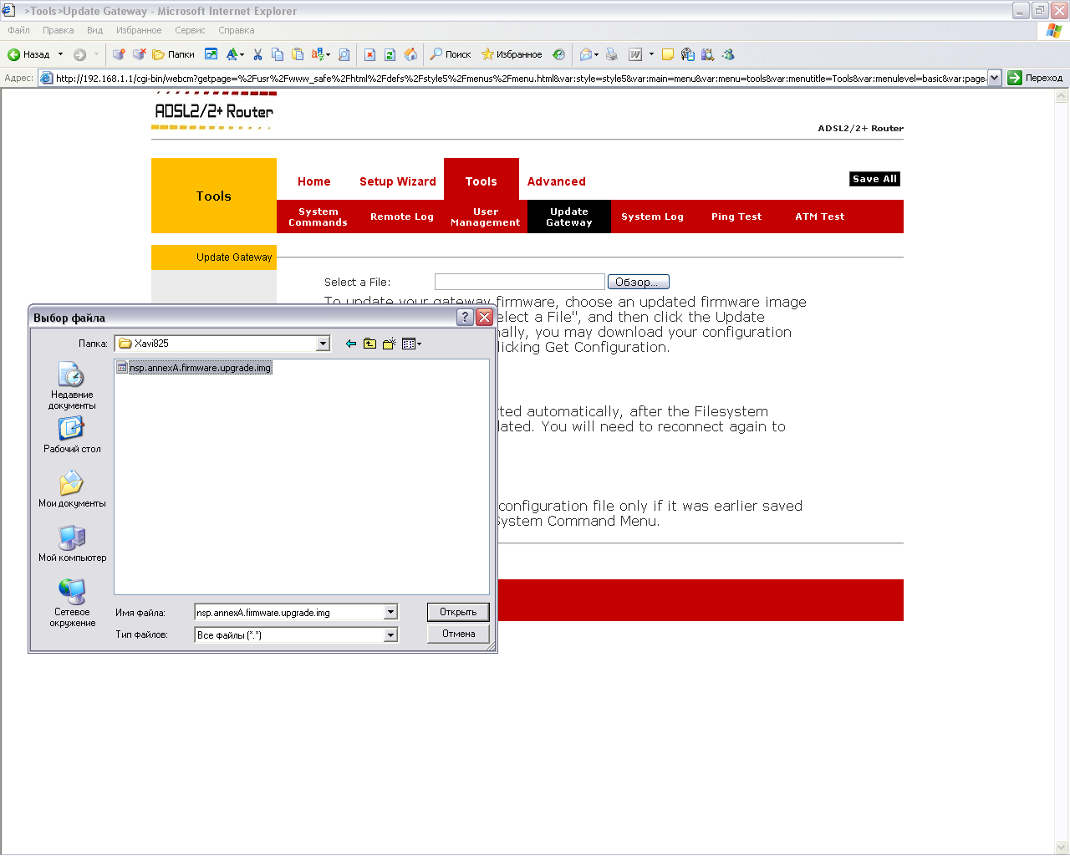The width and height of the screenshot is (1070, 856).
Task: Click the Обзор... browse button
Action: (639, 282)
